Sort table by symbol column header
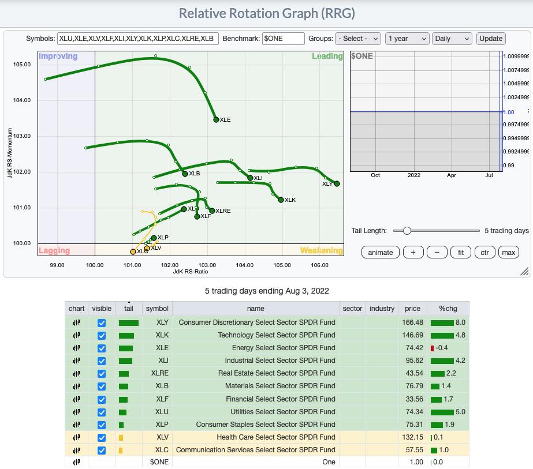The image size is (533, 469). point(157,309)
